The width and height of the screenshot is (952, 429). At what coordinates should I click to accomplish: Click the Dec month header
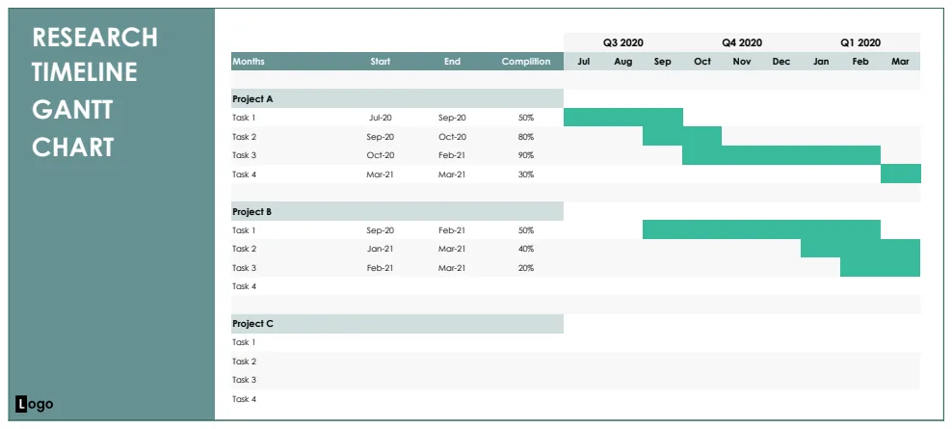pyautogui.click(x=781, y=62)
